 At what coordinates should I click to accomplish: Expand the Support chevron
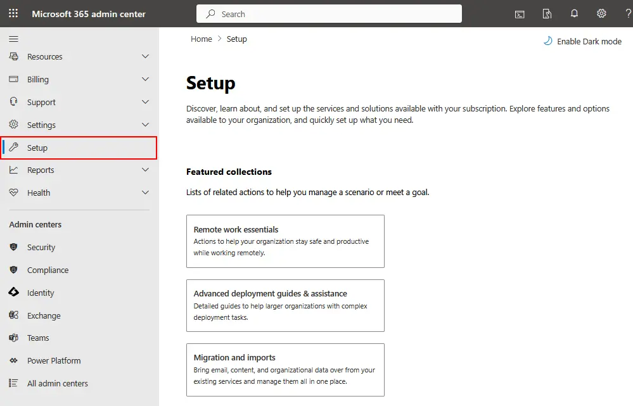click(145, 102)
